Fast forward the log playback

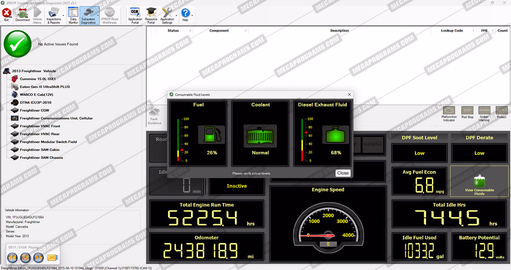coord(38,257)
